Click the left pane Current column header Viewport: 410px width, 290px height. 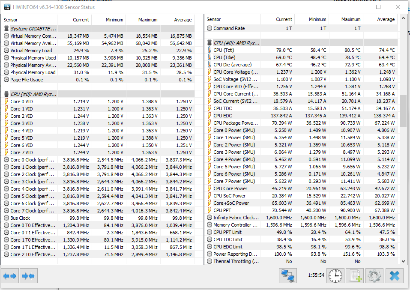75,20
